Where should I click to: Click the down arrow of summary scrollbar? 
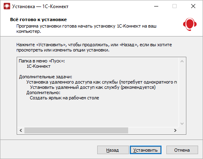tap(182, 124)
